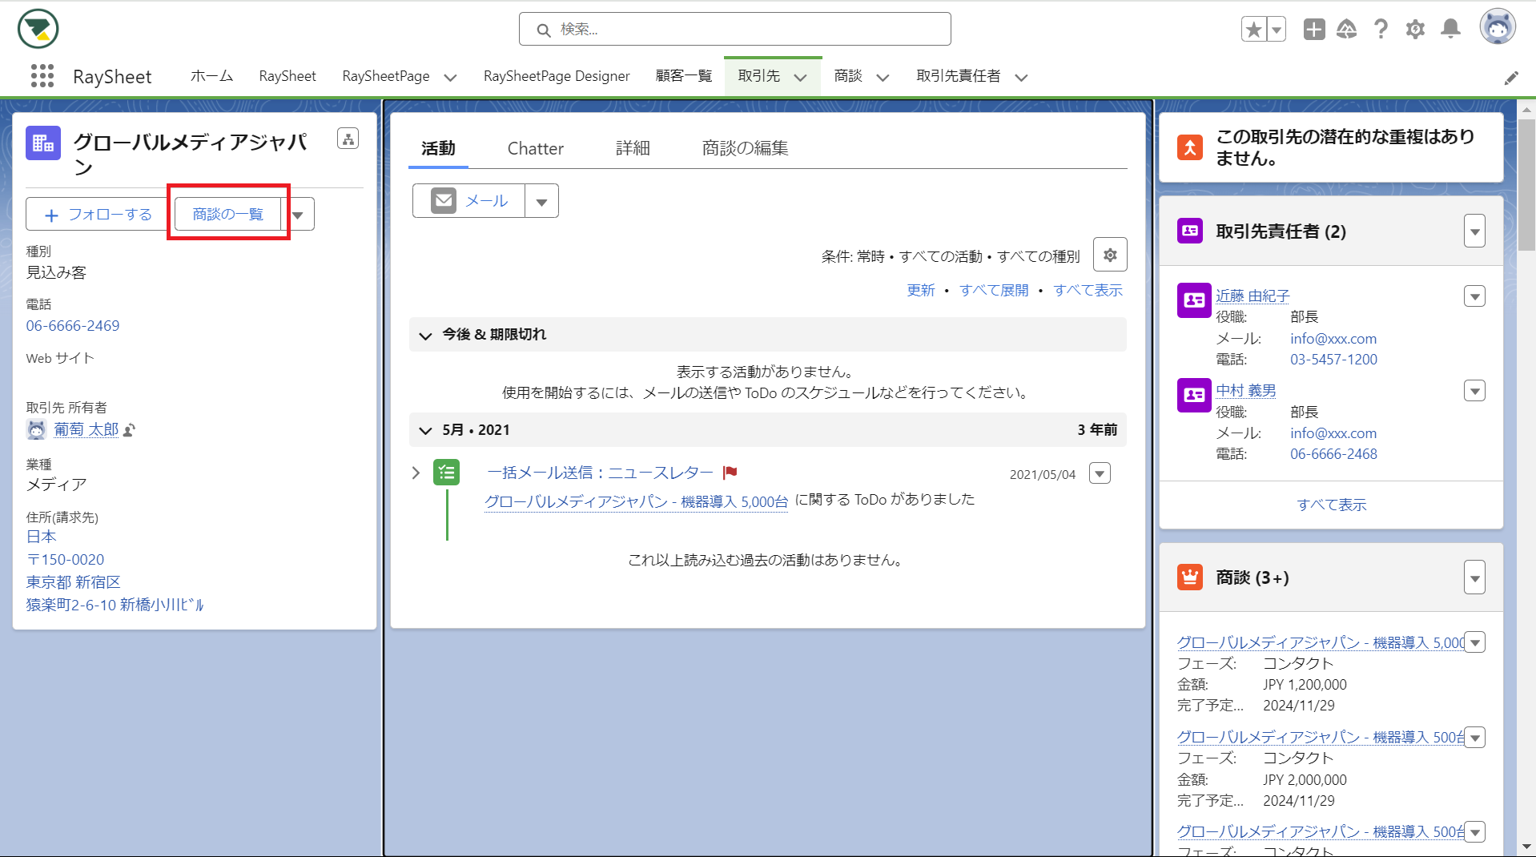Open the user profile avatar
This screenshot has width=1536, height=857.
[1497, 28]
